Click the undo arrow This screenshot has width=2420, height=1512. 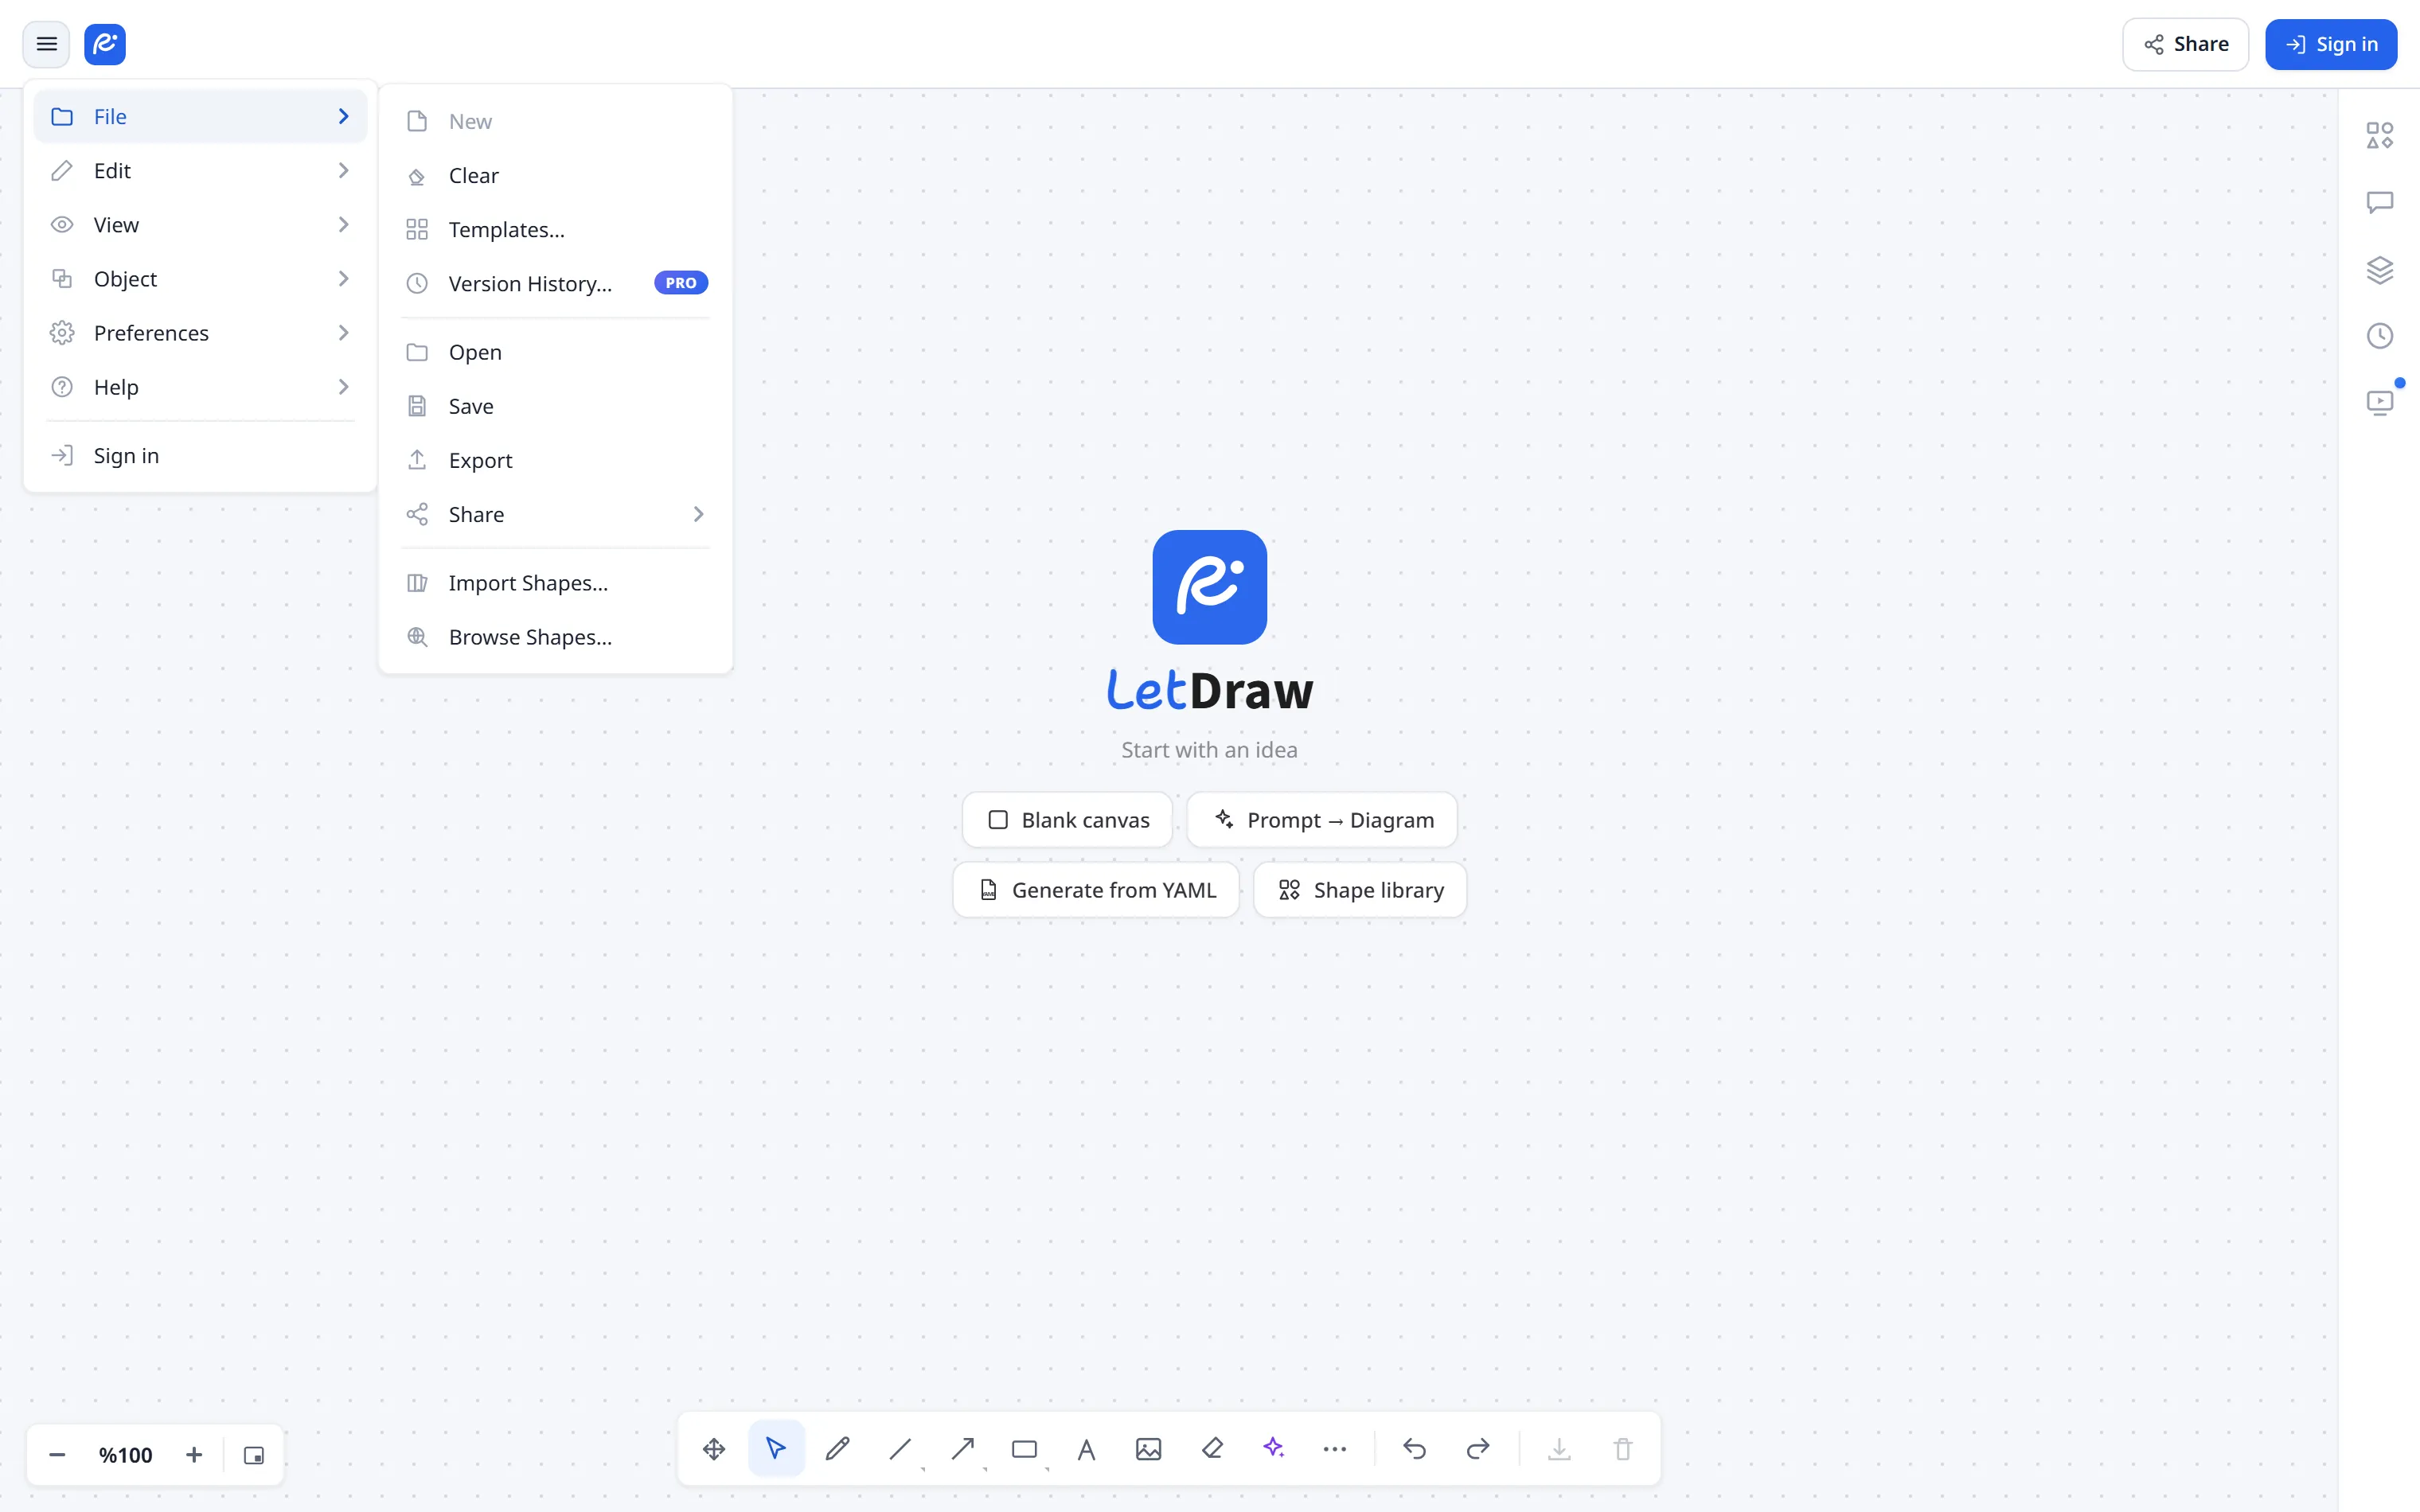[1414, 1449]
